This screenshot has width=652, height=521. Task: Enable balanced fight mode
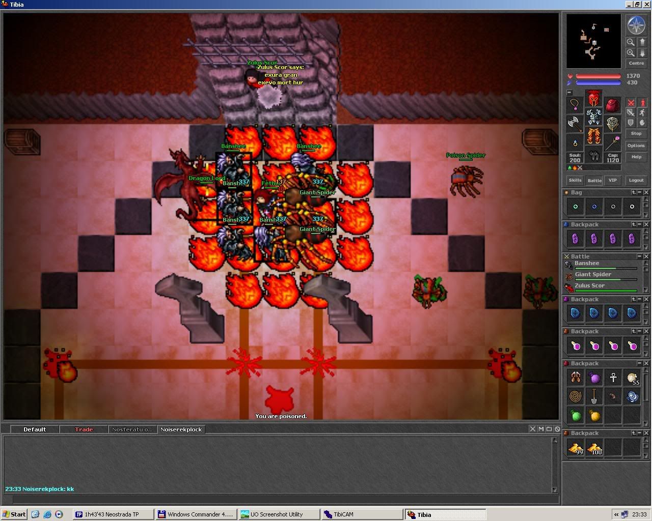(631, 112)
